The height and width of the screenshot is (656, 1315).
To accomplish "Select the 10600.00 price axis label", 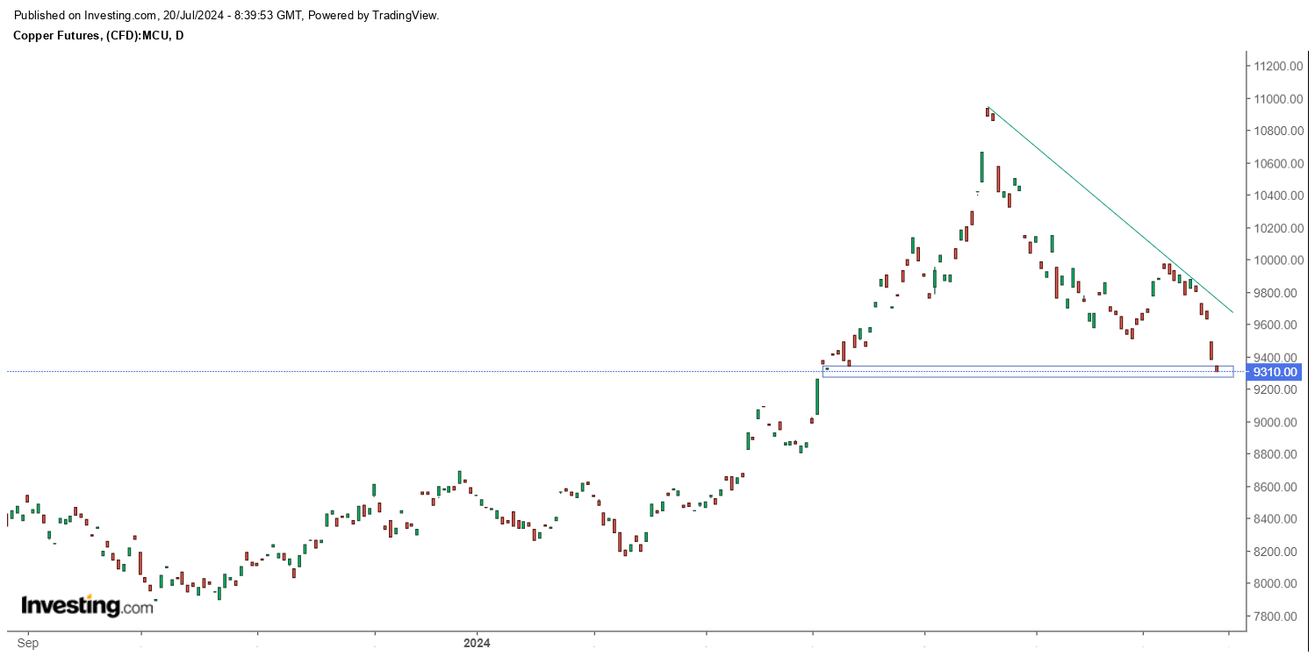I will [1276, 164].
